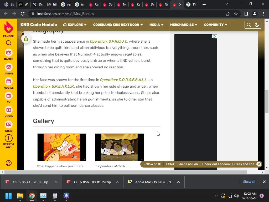Open the tab search chevron
Screen dimensions: 269x202
pyautogui.click(x=227, y=4)
